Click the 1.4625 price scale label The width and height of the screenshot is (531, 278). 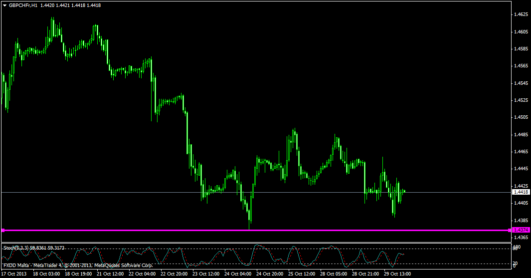(x=521, y=15)
